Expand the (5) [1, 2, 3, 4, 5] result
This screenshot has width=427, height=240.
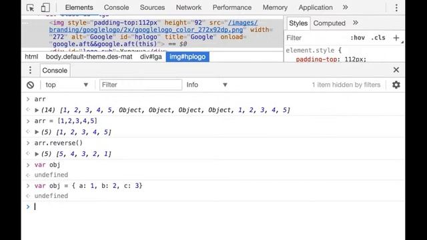[37, 132]
